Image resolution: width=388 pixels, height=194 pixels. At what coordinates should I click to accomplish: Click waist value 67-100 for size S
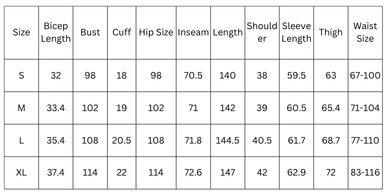point(365,76)
